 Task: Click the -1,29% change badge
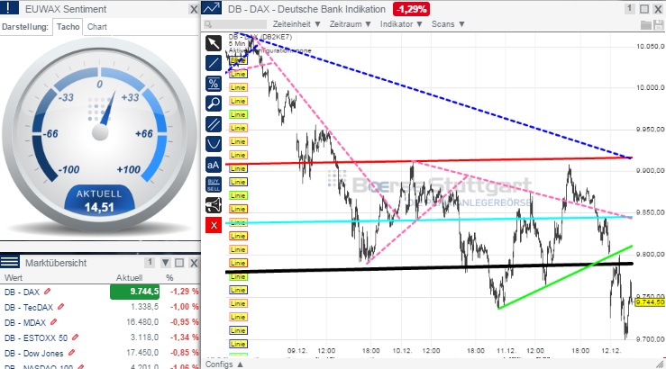[x=411, y=9]
